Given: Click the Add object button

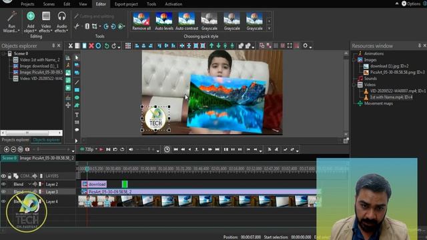Looking at the screenshot, I should coord(31,22).
